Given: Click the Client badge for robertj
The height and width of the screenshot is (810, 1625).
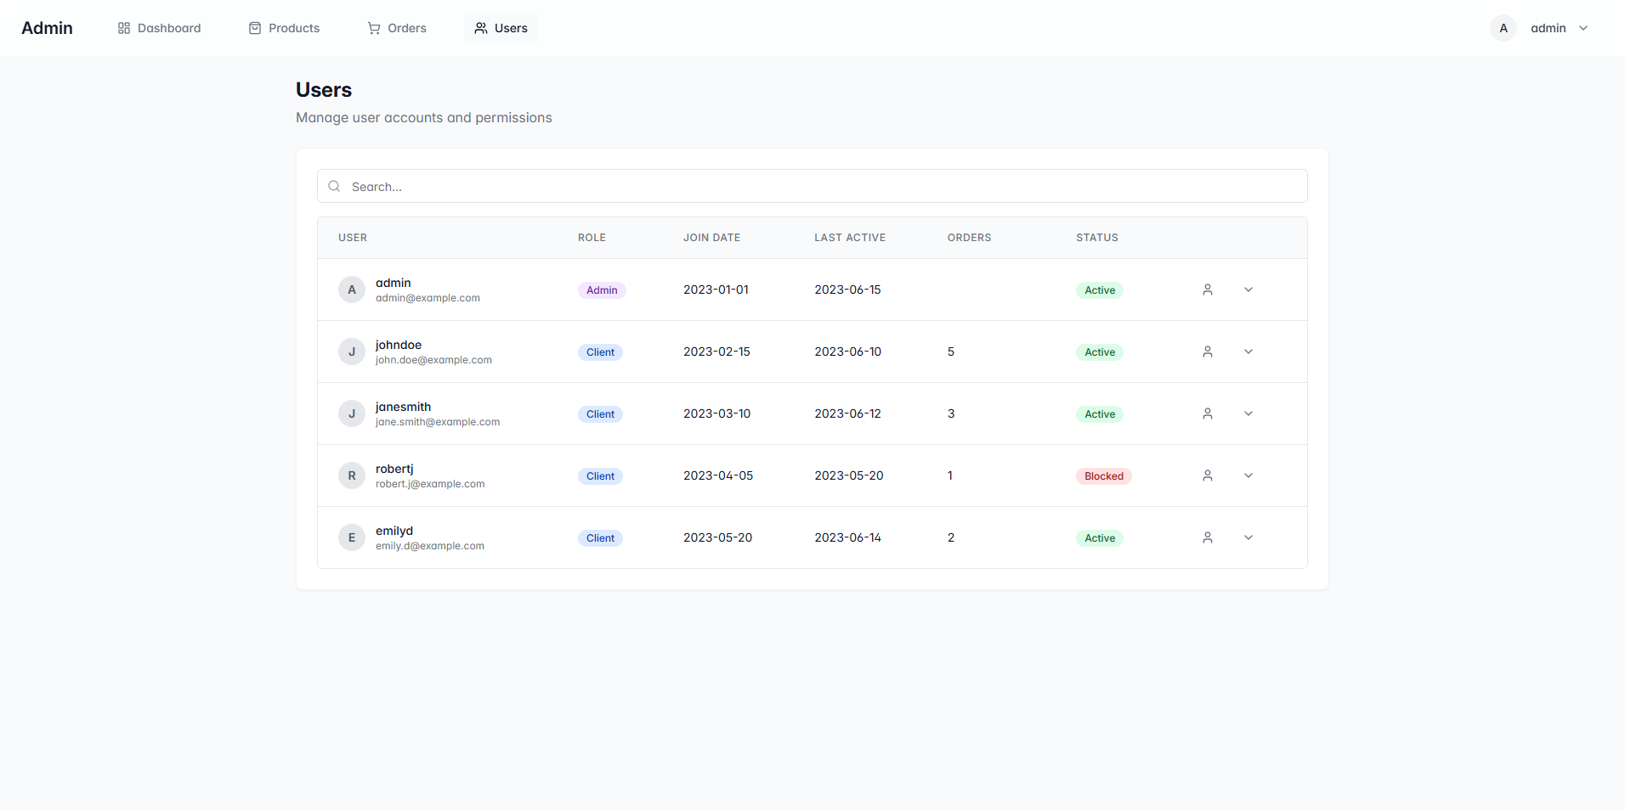Looking at the screenshot, I should click(x=600, y=476).
